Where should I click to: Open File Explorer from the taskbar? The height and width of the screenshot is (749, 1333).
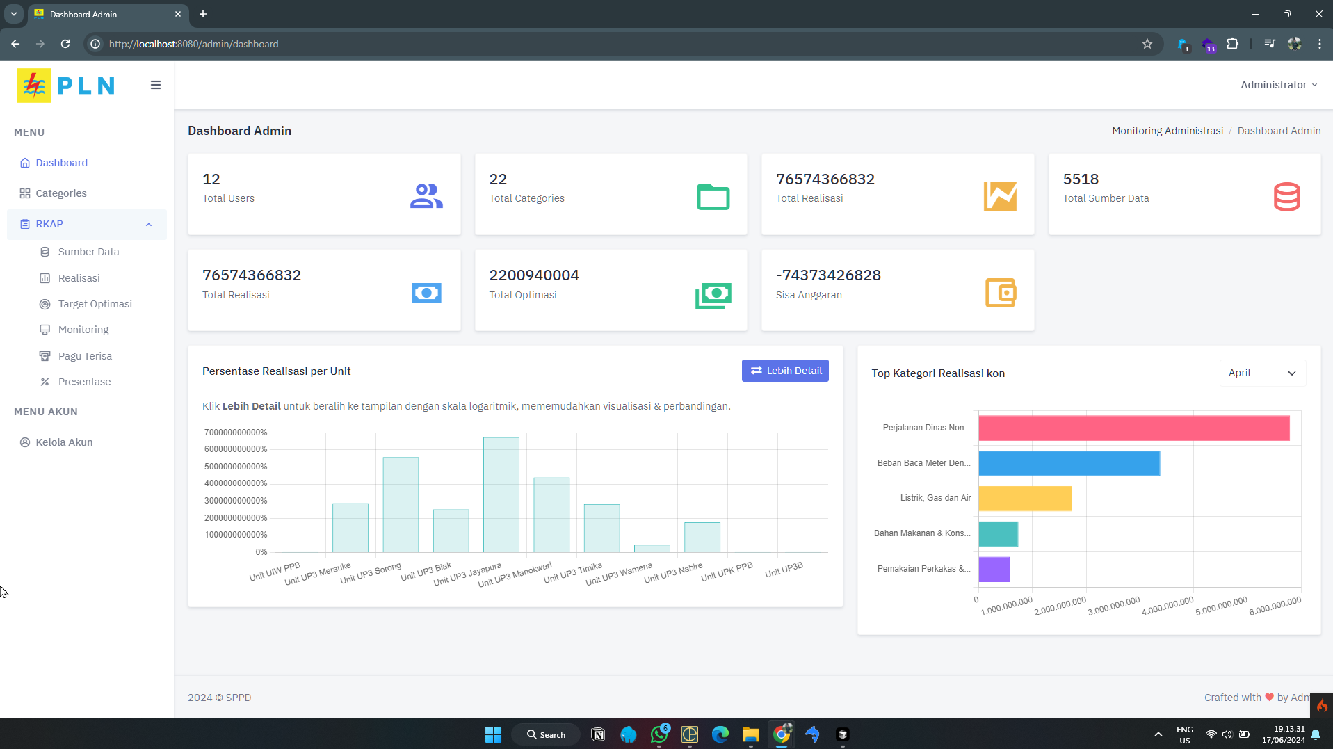pyautogui.click(x=751, y=734)
